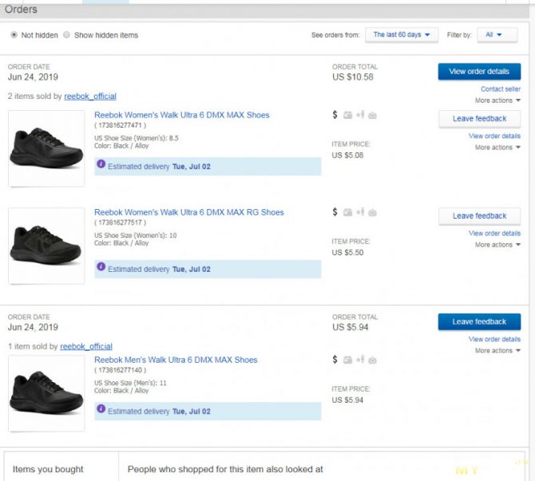Image resolution: width=535 pixels, height=481 pixels.
Task: Click View order details link for $5.94 order
Action: tap(494, 339)
